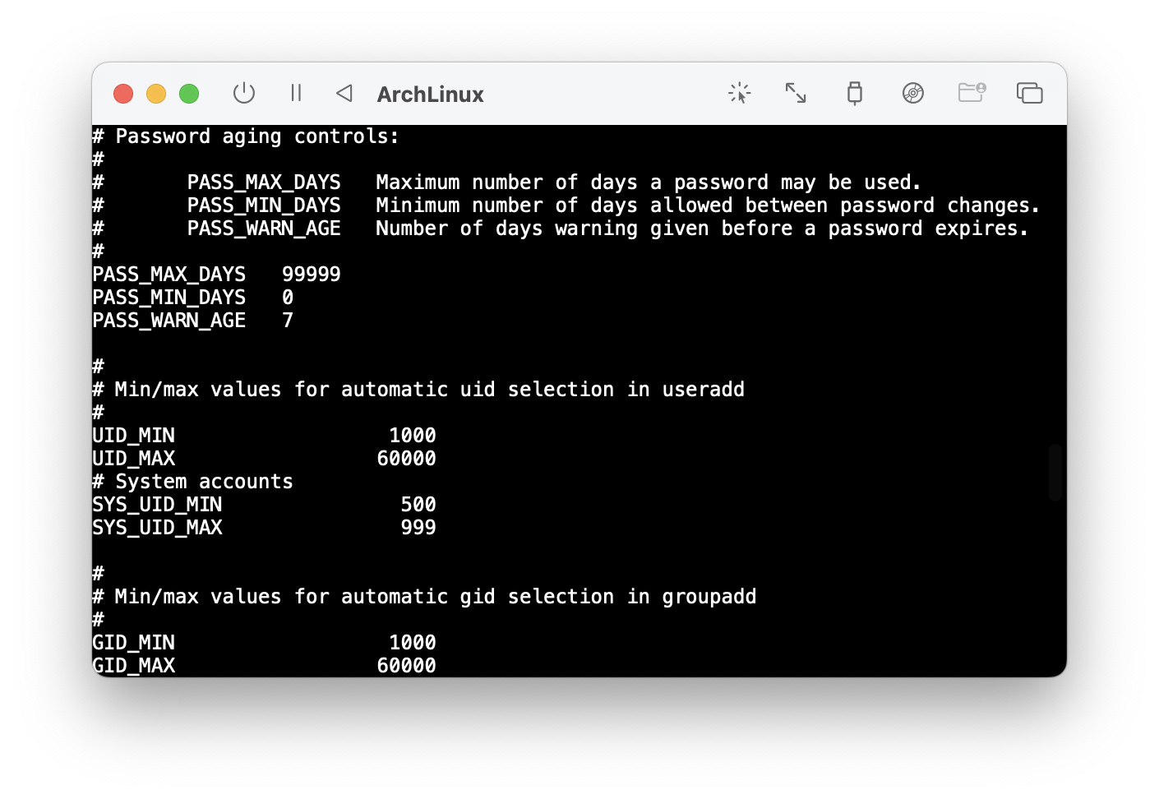Minimize the window with yellow button
The height and width of the screenshot is (799, 1159).
point(156,94)
